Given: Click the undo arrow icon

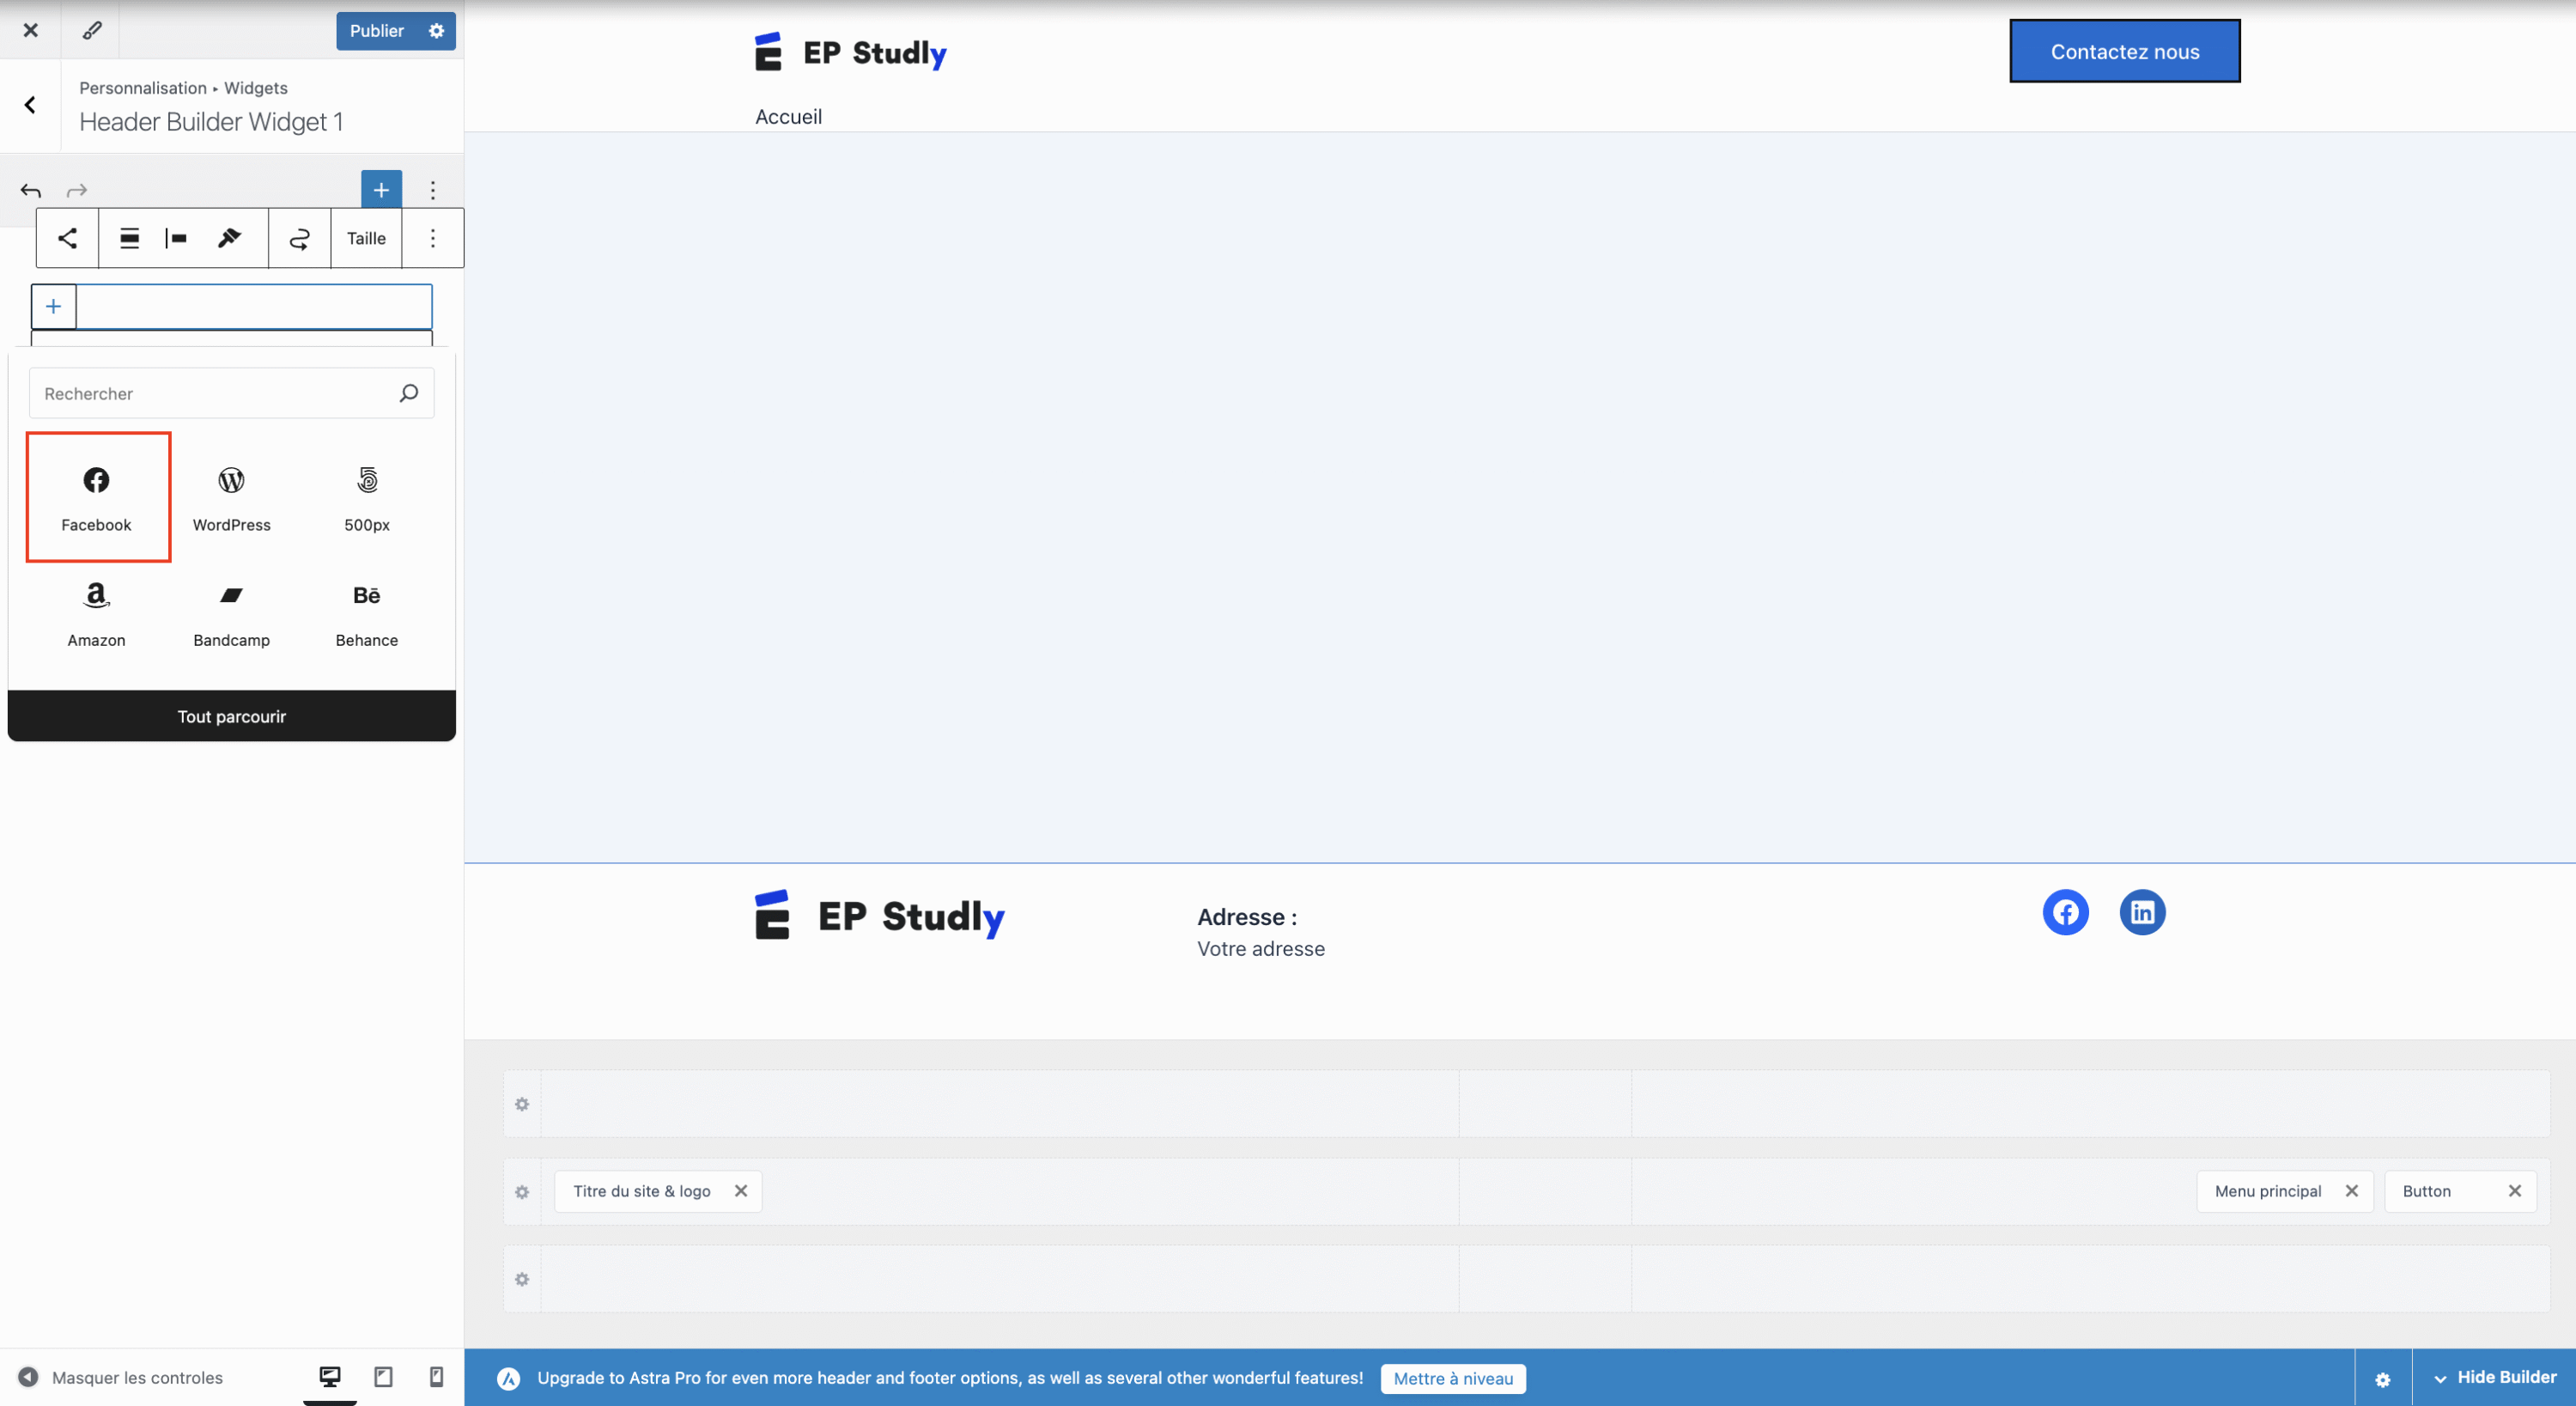Looking at the screenshot, I should click(x=31, y=190).
